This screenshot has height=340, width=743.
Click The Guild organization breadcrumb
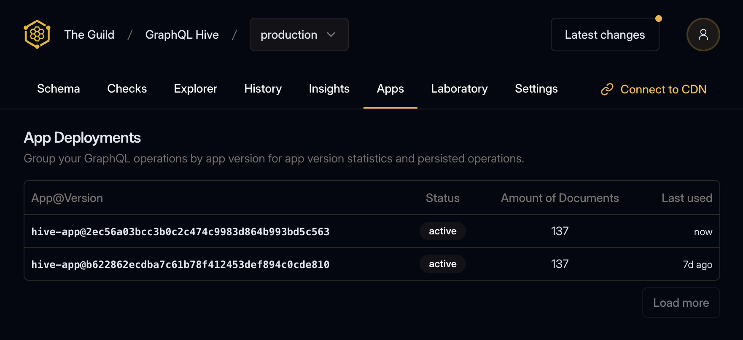pos(89,35)
